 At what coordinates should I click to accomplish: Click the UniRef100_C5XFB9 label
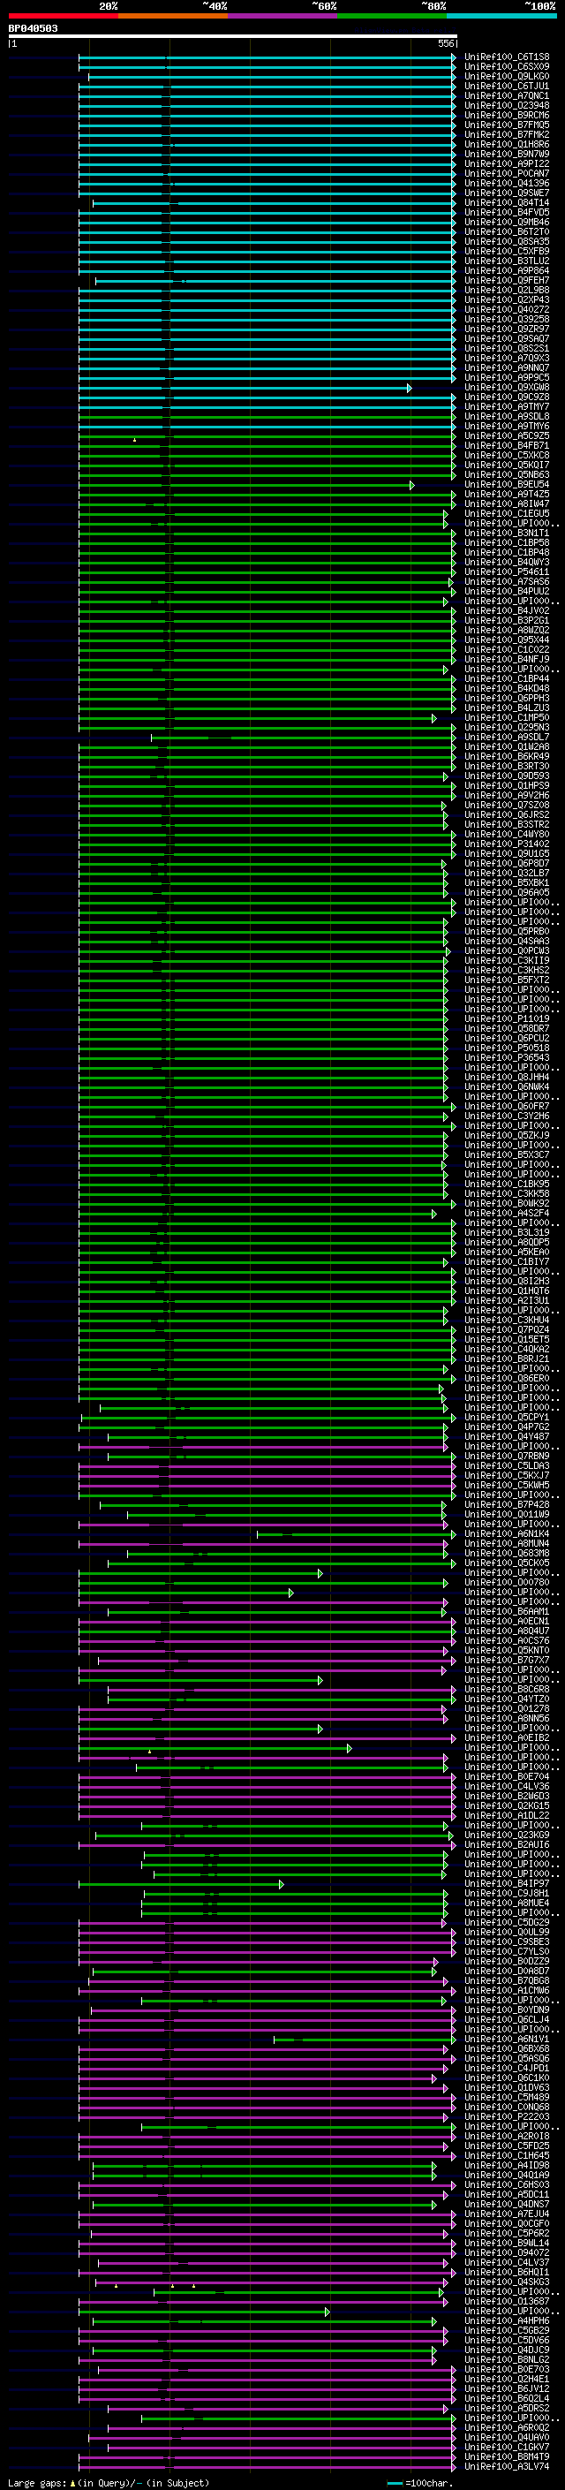[x=507, y=252]
